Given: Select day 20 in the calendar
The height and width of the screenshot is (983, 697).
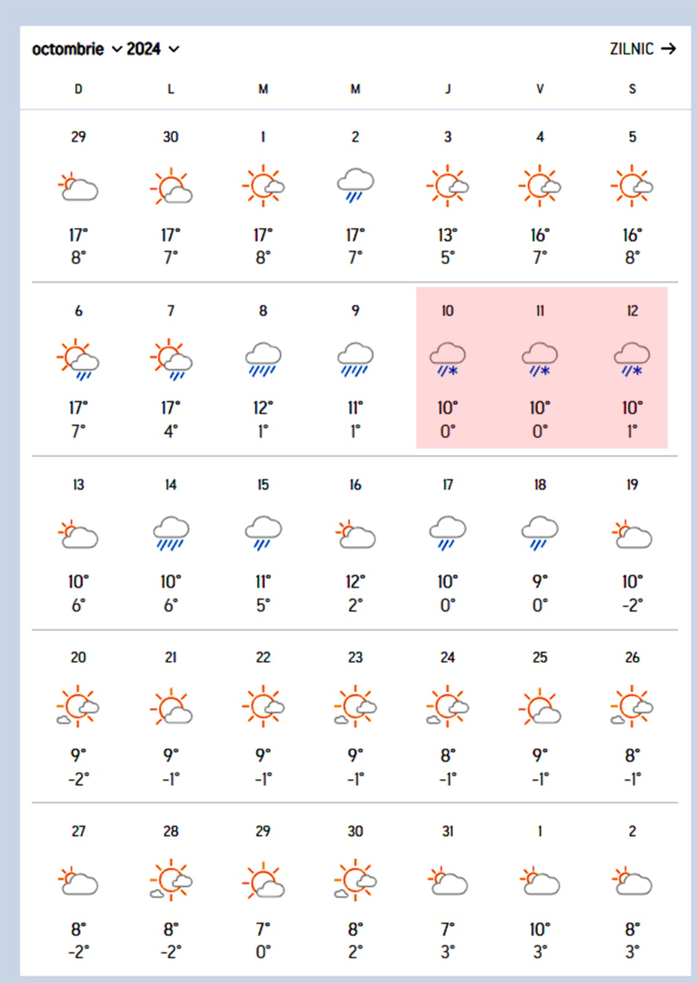Looking at the screenshot, I should (78, 657).
